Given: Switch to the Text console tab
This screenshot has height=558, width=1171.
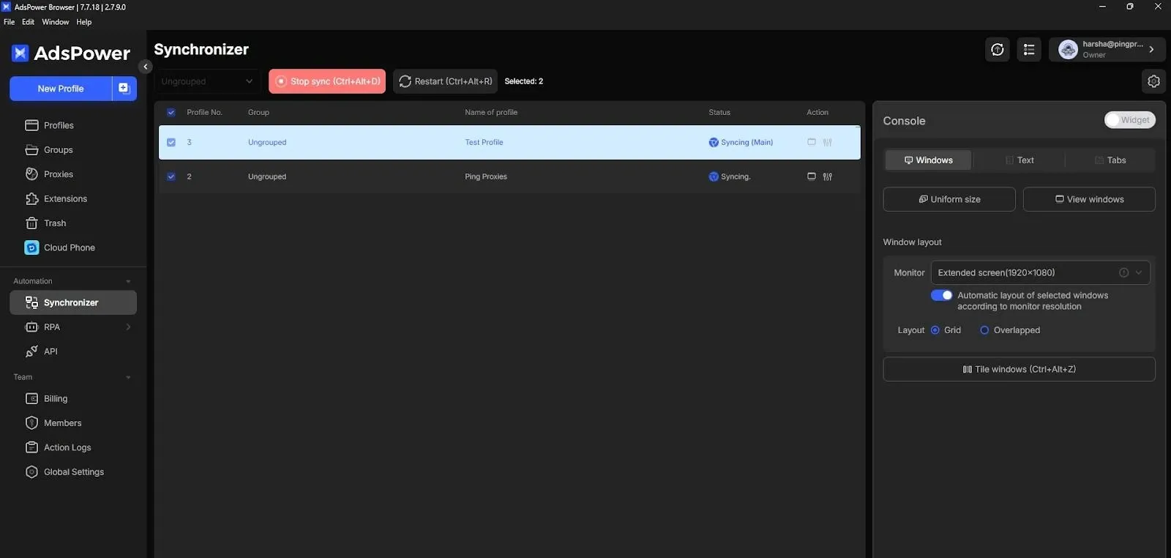Looking at the screenshot, I should point(1019,160).
